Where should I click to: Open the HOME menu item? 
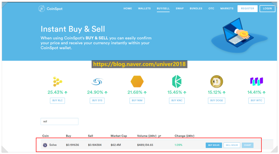click(x=128, y=8)
